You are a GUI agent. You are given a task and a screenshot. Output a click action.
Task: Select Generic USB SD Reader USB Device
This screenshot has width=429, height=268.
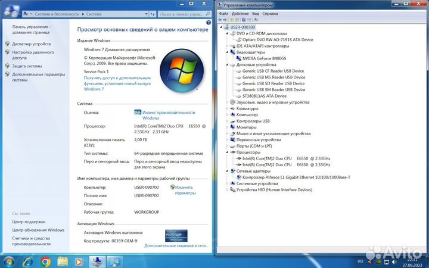click(x=273, y=83)
